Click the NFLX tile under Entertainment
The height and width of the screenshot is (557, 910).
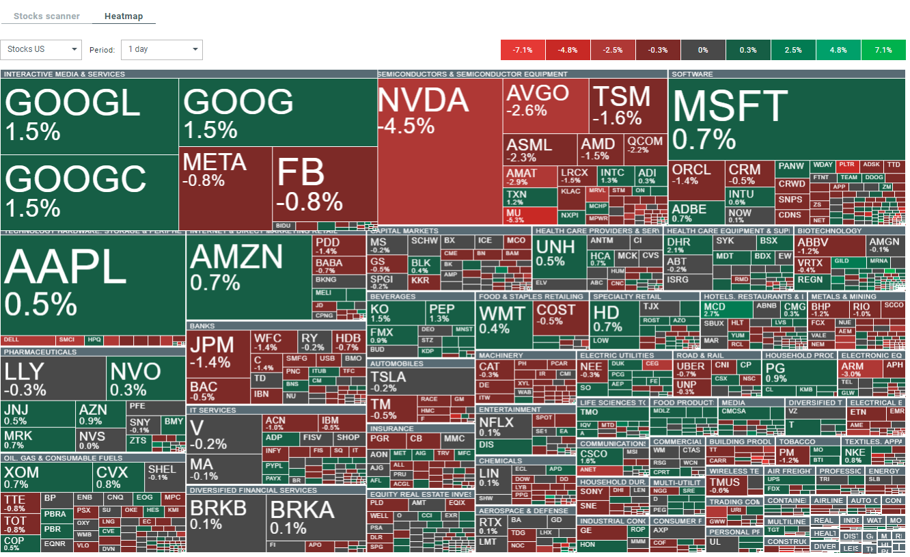(x=504, y=426)
